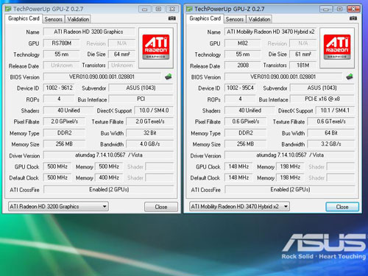Image resolution: width=368 pixels, height=276 pixels.
Task: Click GPU Clock value 148 MHz in right window
Action: tap(238, 166)
